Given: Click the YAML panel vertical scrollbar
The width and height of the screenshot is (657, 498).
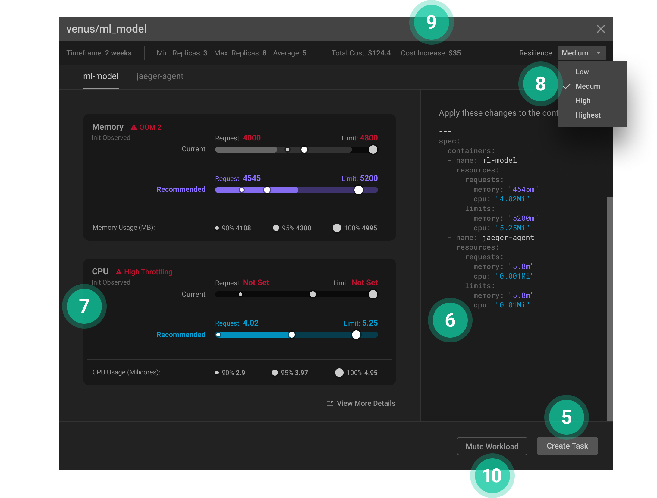Looking at the screenshot, I should [x=610, y=309].
